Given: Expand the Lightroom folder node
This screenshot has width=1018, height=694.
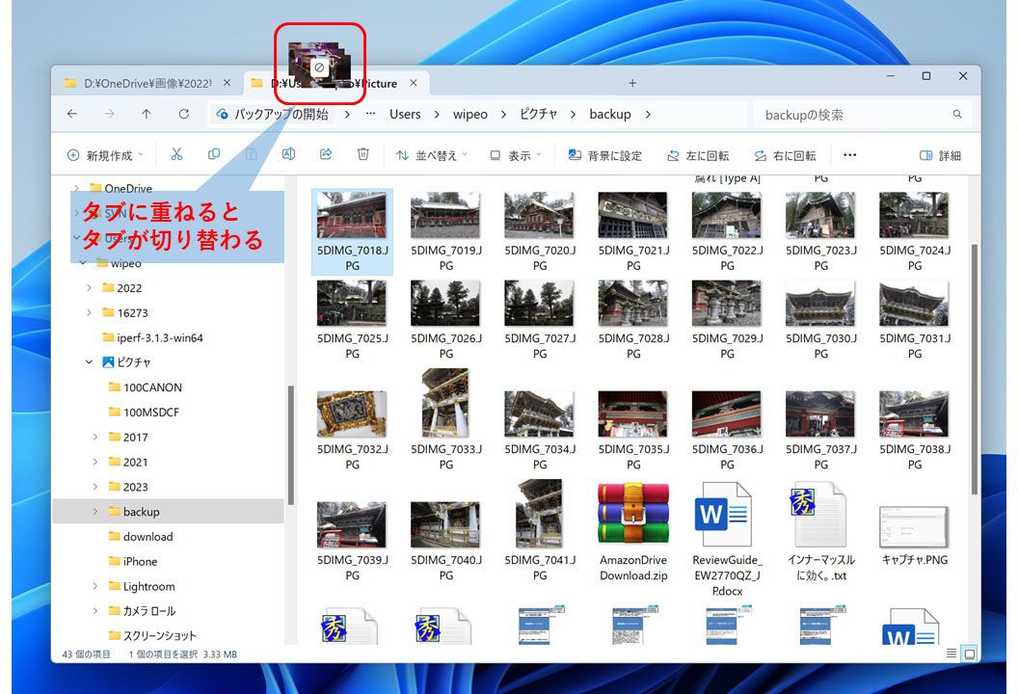Looking at the screenshot, I should pyautogui.click(x=95, y=586).
